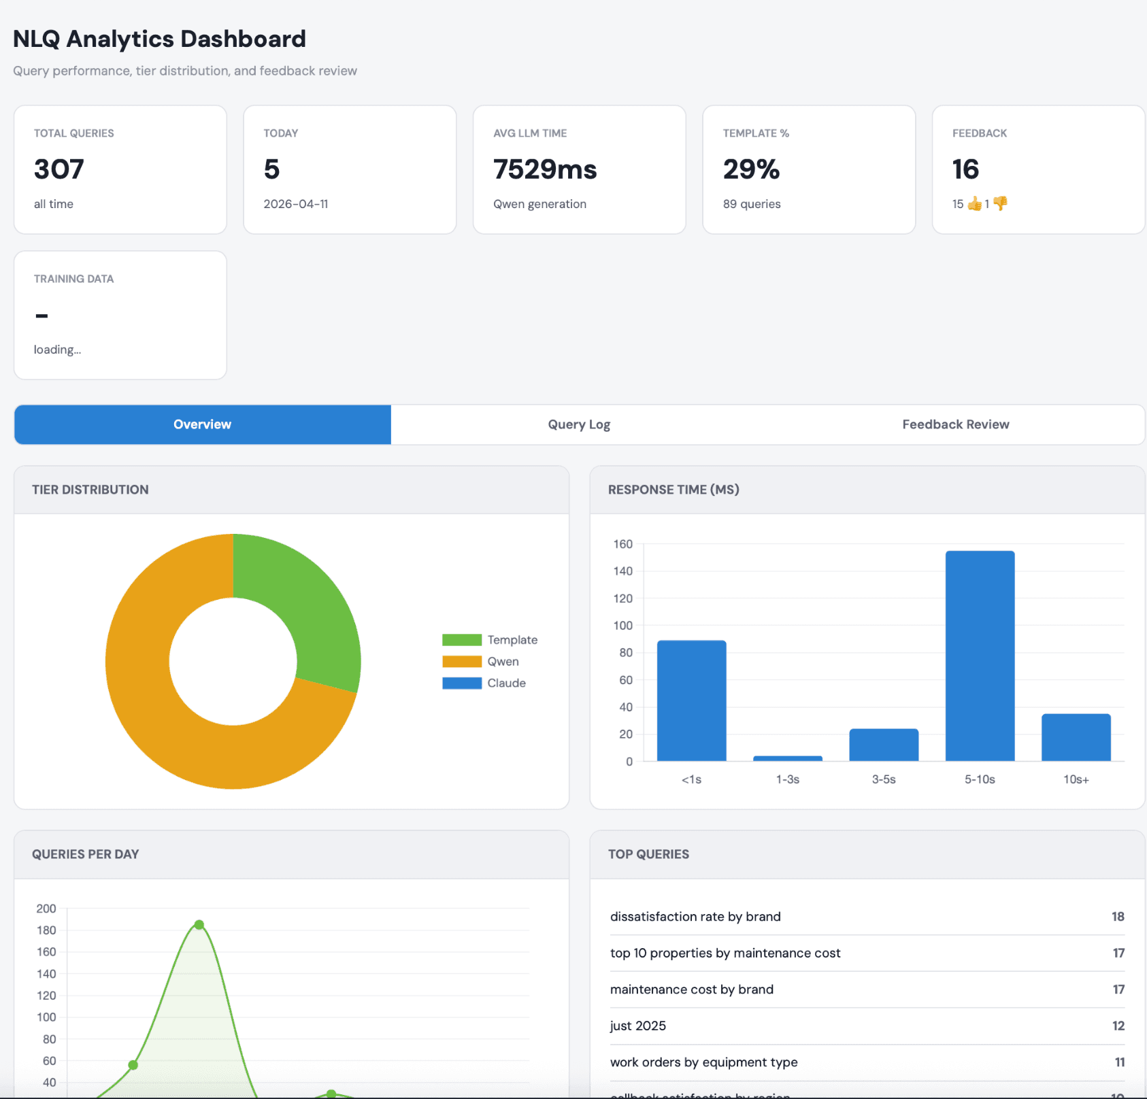Click the peak point on Queries Per Day chart
This screenshot has height=1099, width=1147.
pos(198,924)
